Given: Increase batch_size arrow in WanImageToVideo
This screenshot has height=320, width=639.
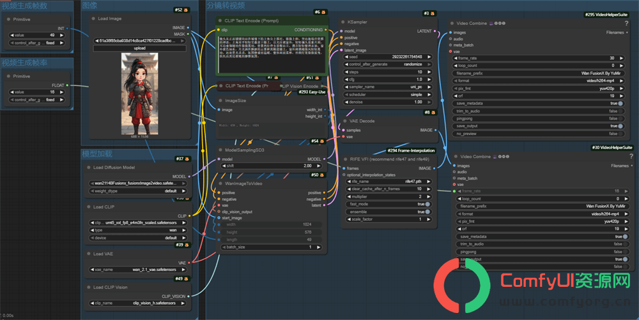Looking at the screenshot, I should [319, 247].
